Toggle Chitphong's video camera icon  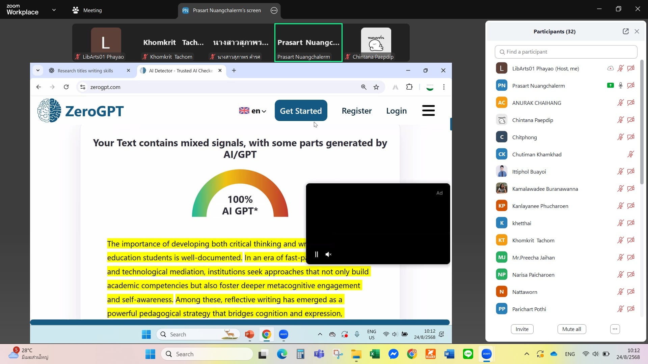[631, 137]
